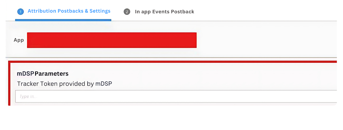Screen dimensions: 343x130
Task: Click the blue underline beneath the active tab
Action: (x=63, y=20)
